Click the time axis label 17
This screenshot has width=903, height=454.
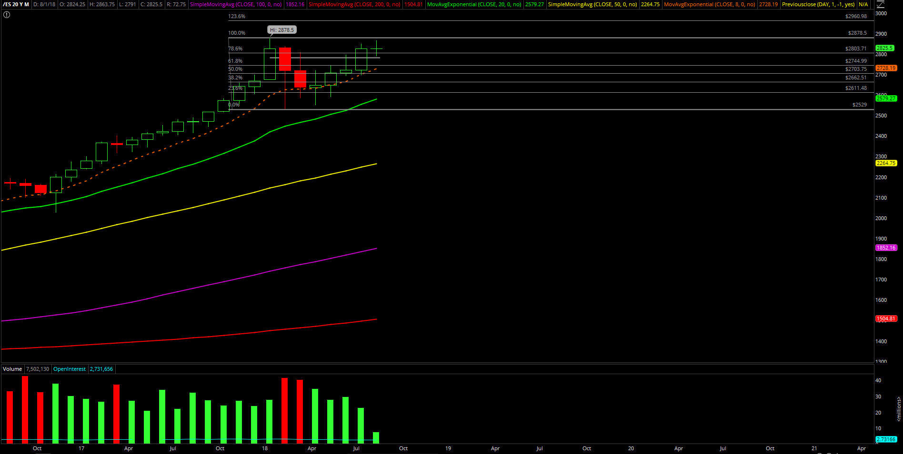(81, 448)
